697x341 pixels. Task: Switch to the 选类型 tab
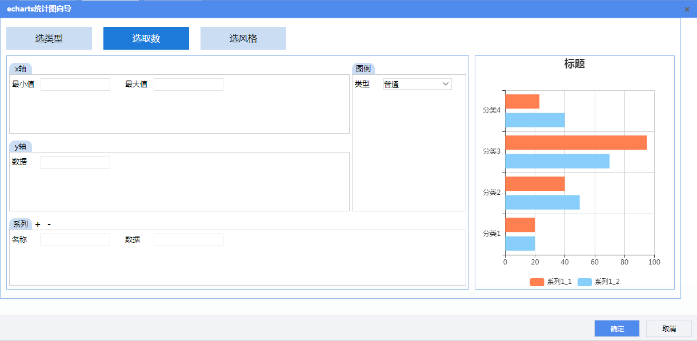(x=49, y=38)
